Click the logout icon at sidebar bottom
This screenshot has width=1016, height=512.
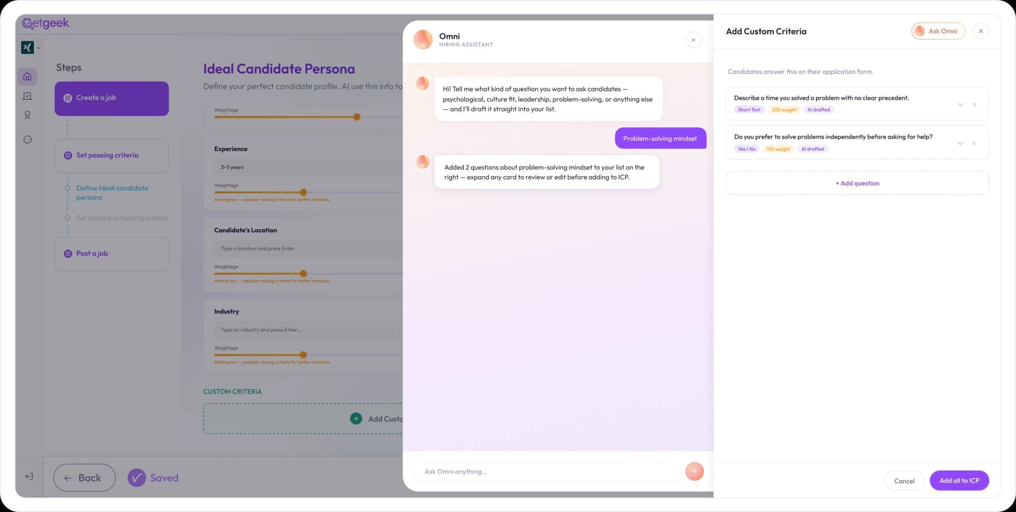pyautogui.click(x=29, y=477)
